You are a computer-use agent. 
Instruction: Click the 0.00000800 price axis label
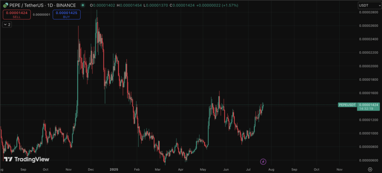point(369,147)
